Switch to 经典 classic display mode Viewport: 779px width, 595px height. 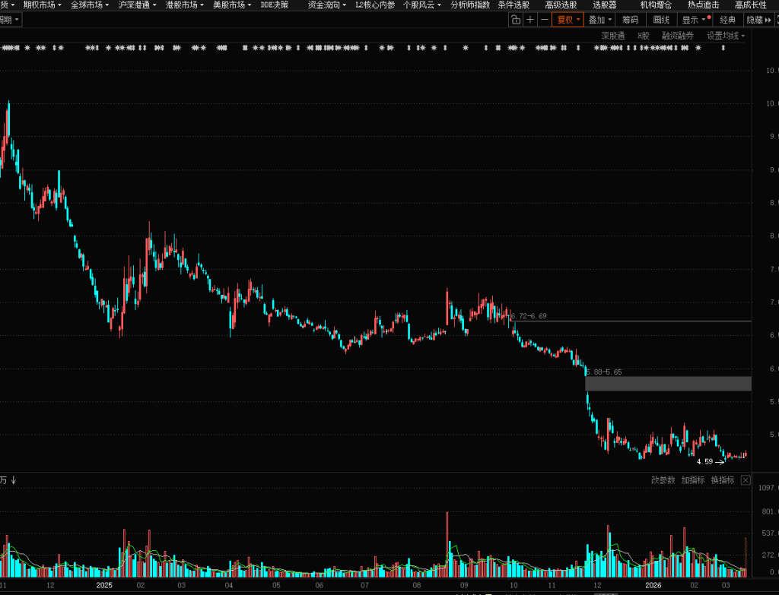pos(727,20)
